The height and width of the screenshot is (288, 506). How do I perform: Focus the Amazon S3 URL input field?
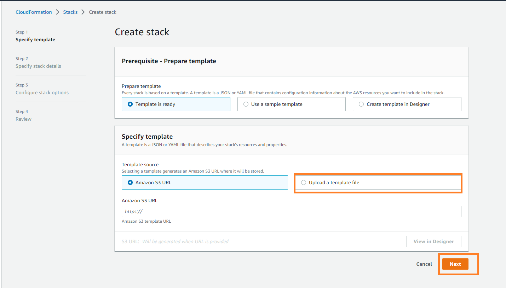pos(292,211)
